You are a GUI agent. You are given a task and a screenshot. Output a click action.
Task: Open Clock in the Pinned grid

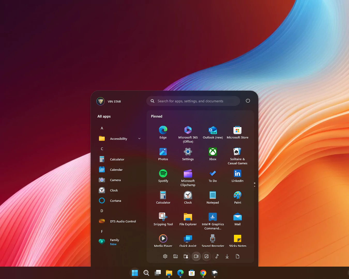pyautogui.click(x=188, y=198)
